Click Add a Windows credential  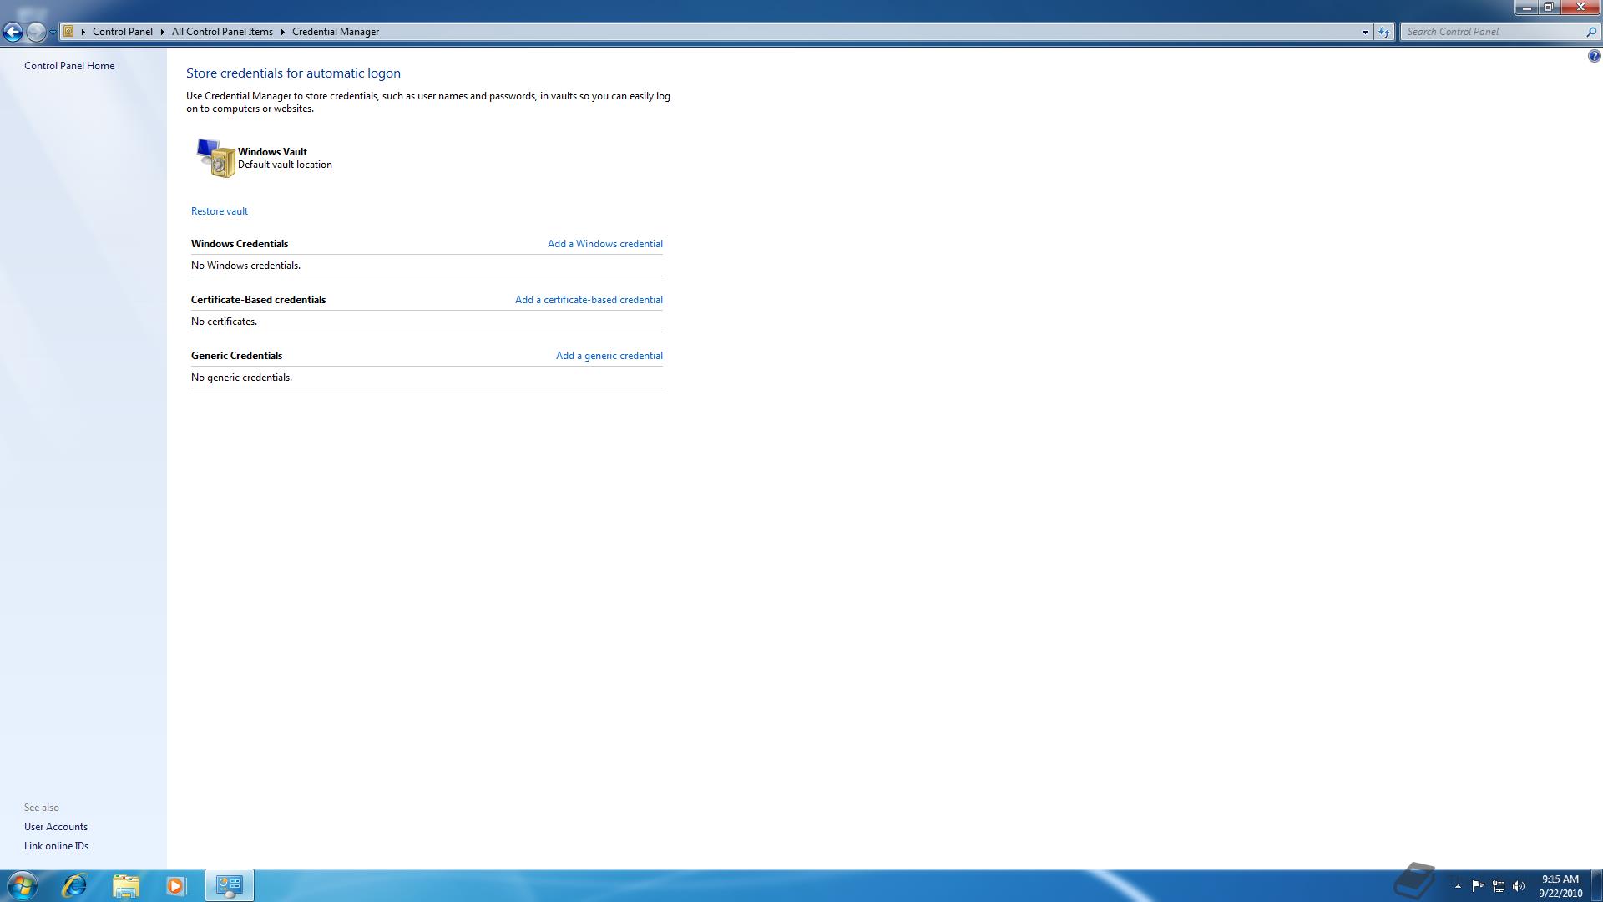click(605, 244)
